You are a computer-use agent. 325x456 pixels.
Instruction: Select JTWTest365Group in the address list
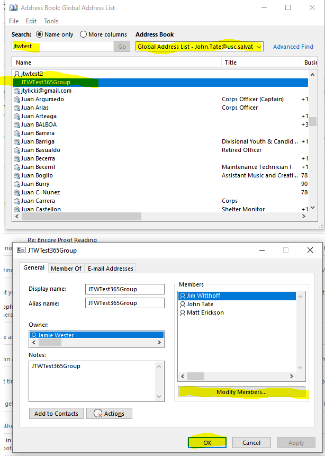46,82
